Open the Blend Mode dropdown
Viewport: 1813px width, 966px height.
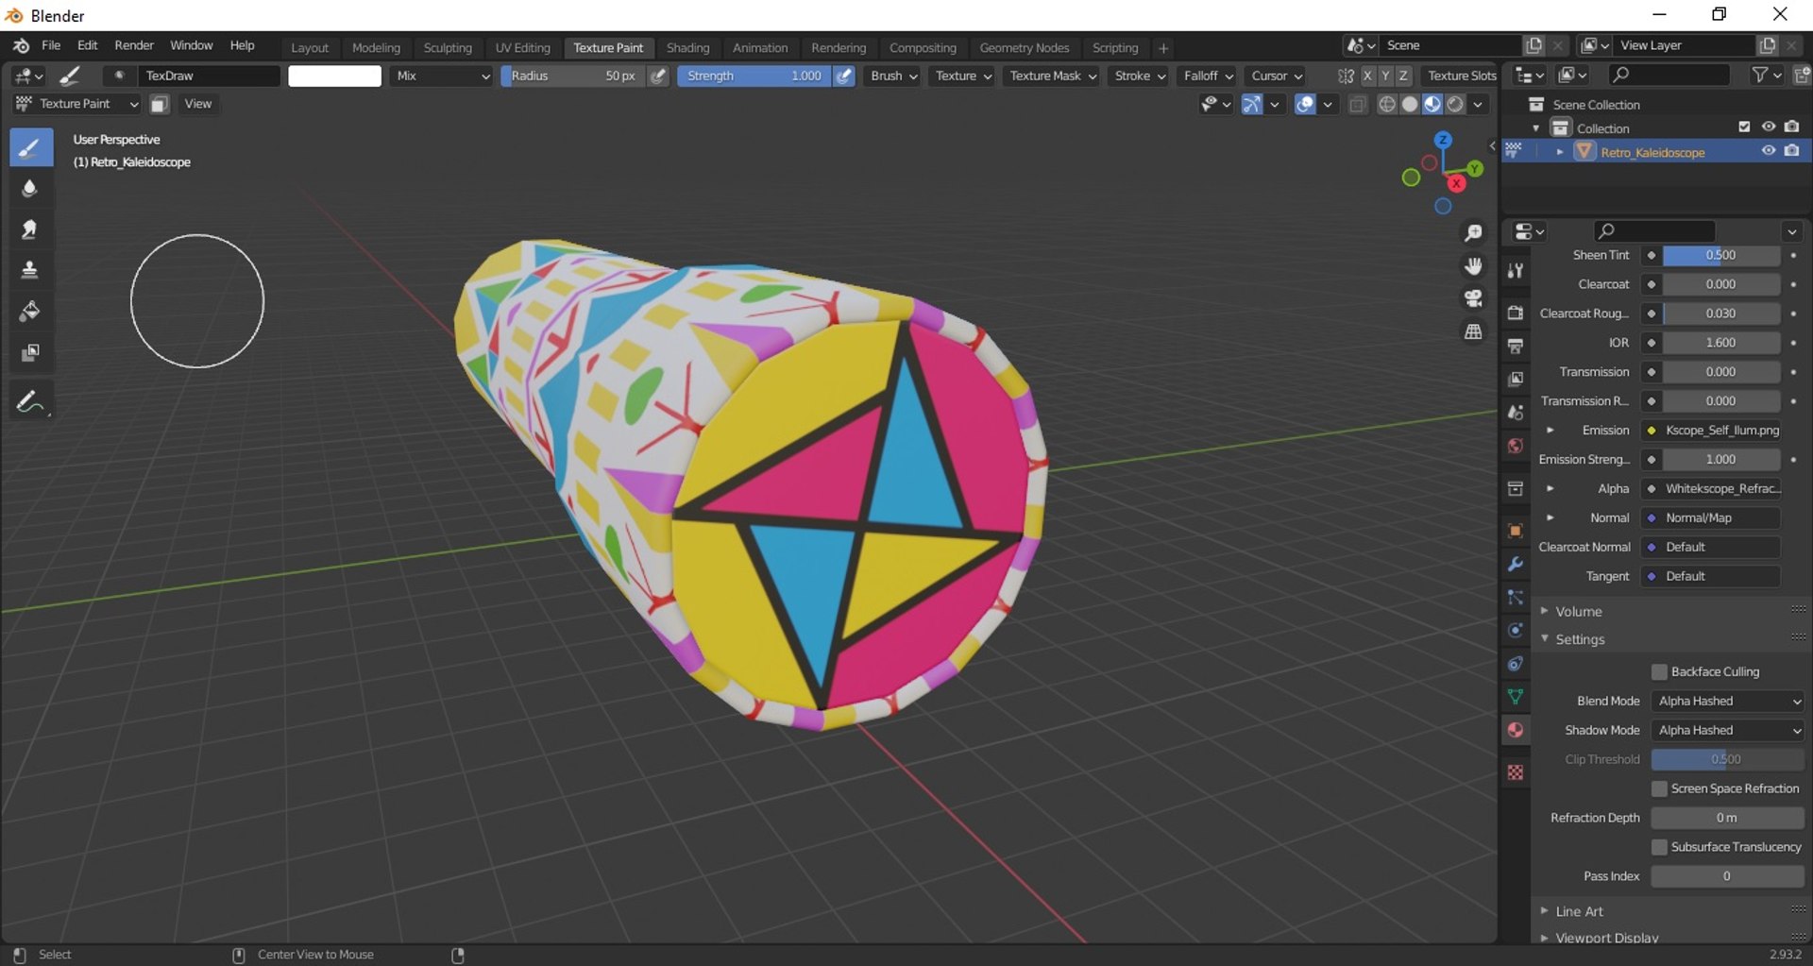click(1728, 701)
